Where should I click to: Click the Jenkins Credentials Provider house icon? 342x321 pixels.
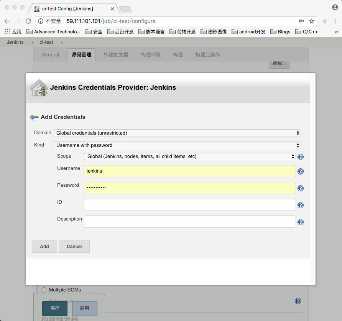click(x=39, y=88)
